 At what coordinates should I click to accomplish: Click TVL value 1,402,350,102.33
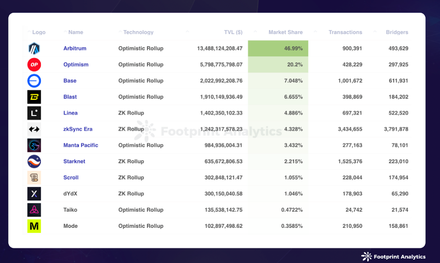click(x=221, y=113)
